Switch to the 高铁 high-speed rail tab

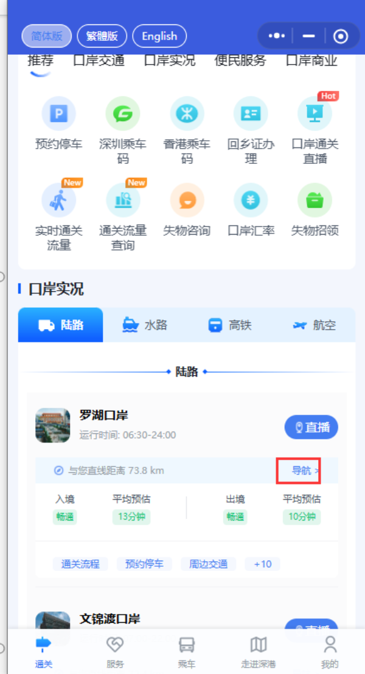[229, 325]
